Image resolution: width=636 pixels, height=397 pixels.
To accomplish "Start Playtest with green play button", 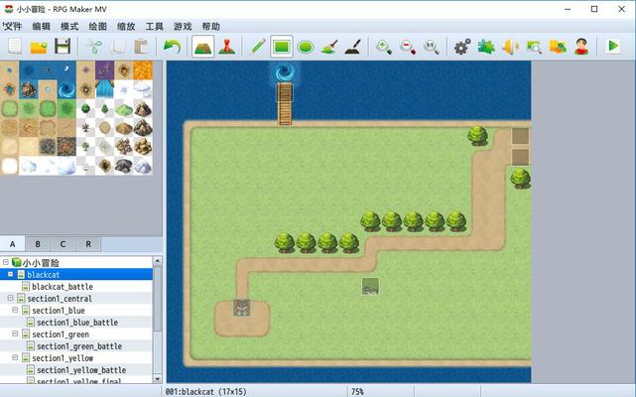I will click(x=613, y=47).
